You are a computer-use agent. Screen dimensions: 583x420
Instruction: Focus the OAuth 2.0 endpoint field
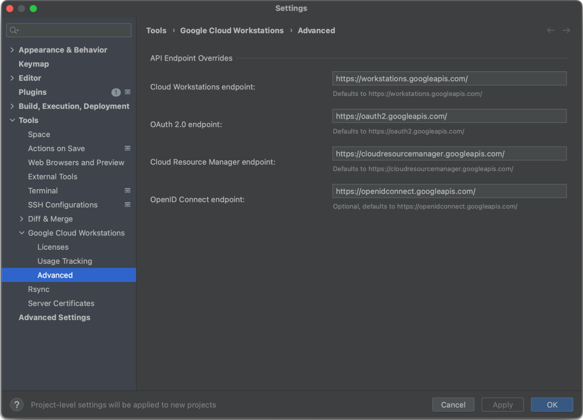[x=449, y=116]
